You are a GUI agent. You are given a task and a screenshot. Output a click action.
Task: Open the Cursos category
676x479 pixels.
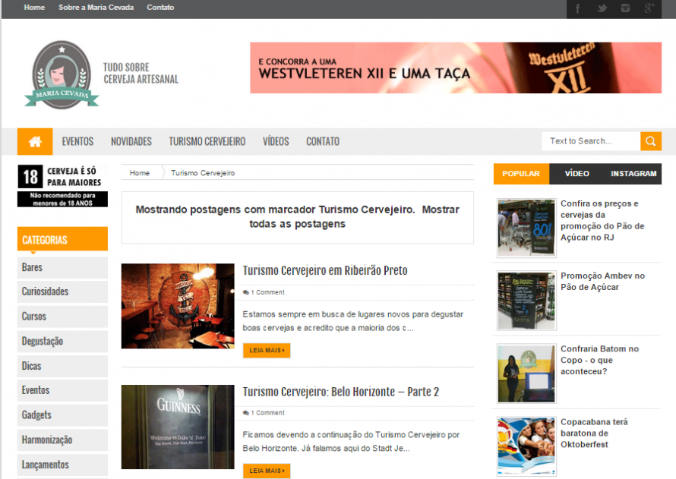point(62,317)
